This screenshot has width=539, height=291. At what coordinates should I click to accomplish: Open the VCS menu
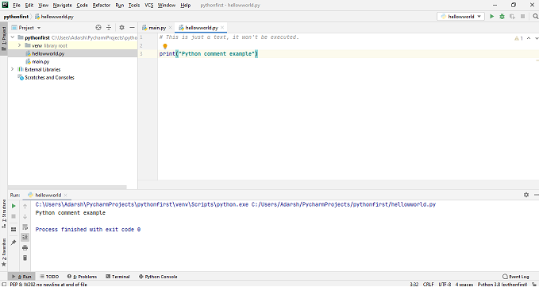click(149, 5)
